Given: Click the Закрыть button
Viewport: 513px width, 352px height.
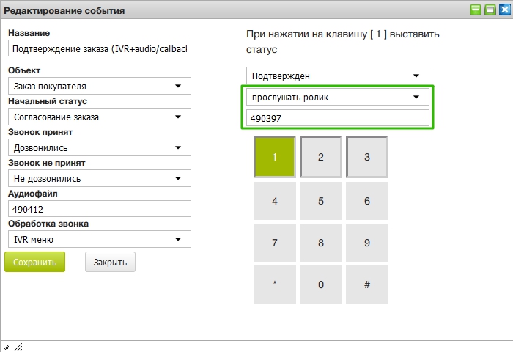Looking at the screenshot, I should (110, 262).
